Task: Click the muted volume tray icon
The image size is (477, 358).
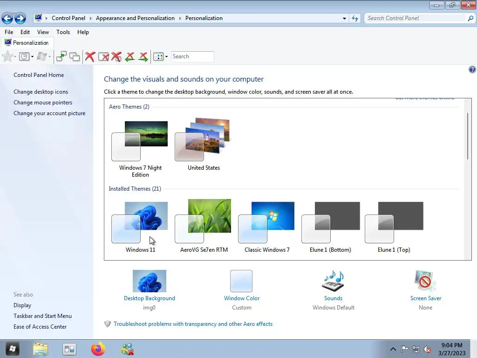Action: [428, 349]
